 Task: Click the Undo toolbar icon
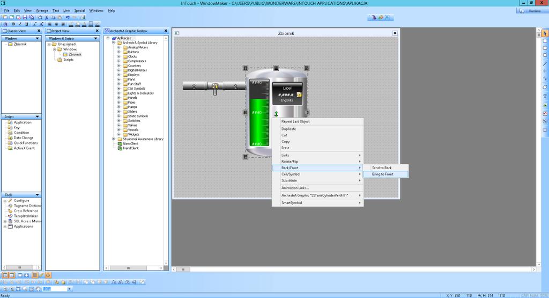[67, 17]
